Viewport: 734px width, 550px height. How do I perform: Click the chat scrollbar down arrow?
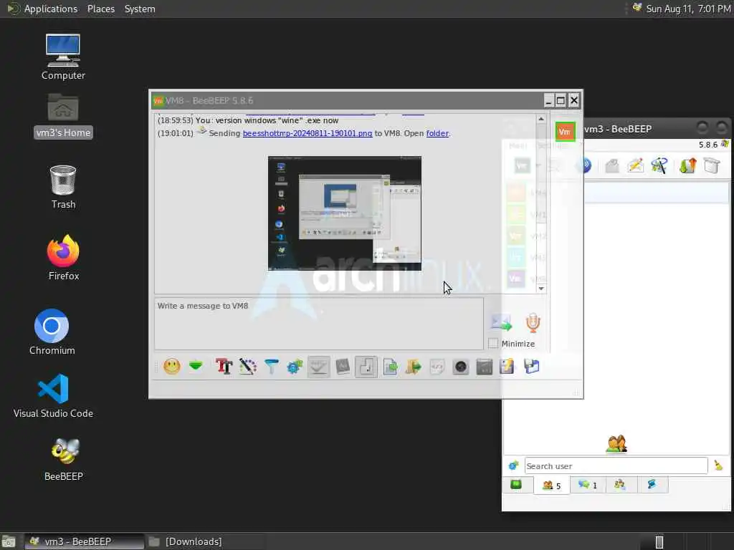pyautogui.click(x=541, y=289)
